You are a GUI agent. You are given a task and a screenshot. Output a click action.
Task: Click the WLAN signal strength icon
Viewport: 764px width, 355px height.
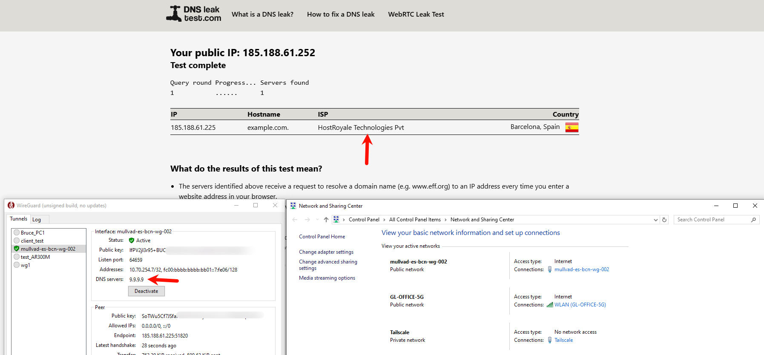pos(550,305)
